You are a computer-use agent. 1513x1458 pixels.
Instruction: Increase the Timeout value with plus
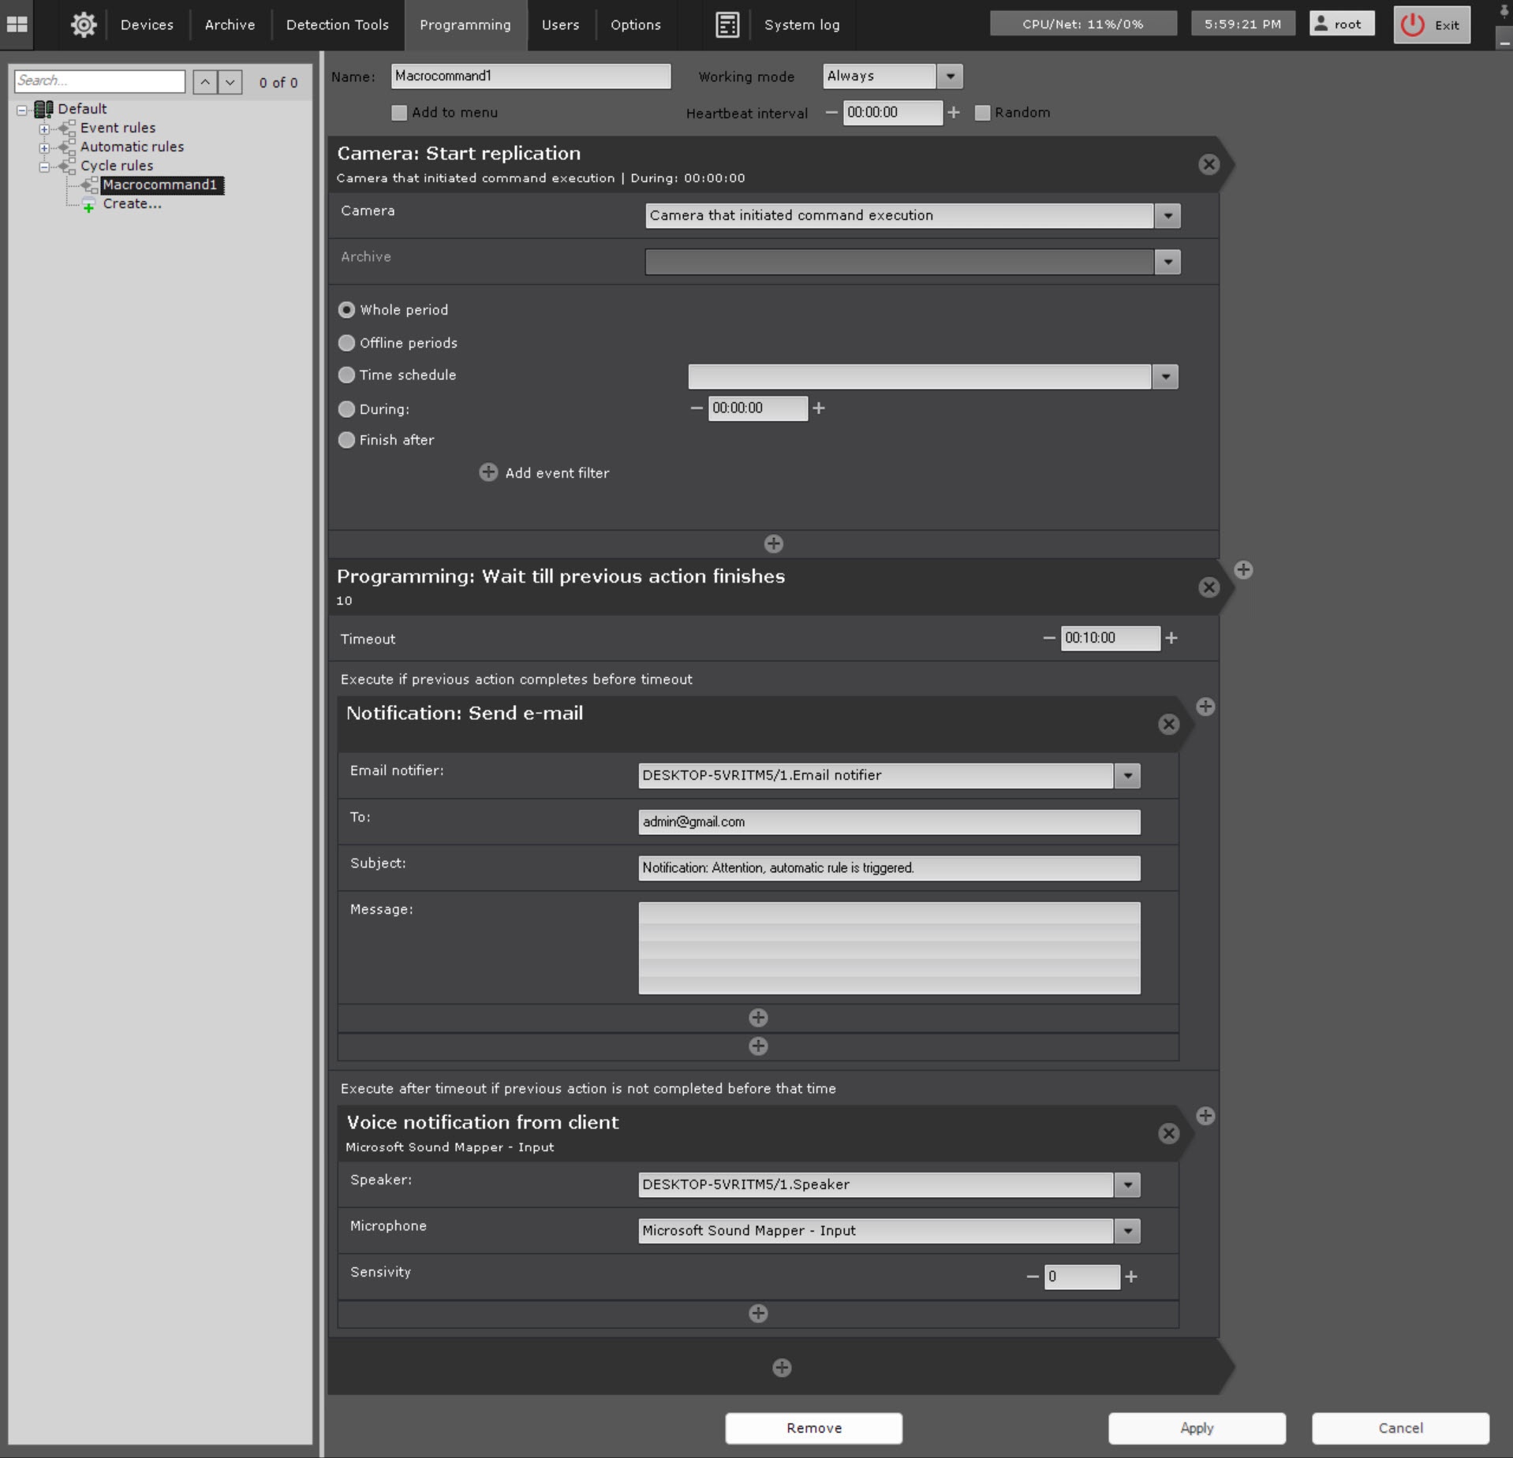pyautogui.click(x=1171, y=638)
